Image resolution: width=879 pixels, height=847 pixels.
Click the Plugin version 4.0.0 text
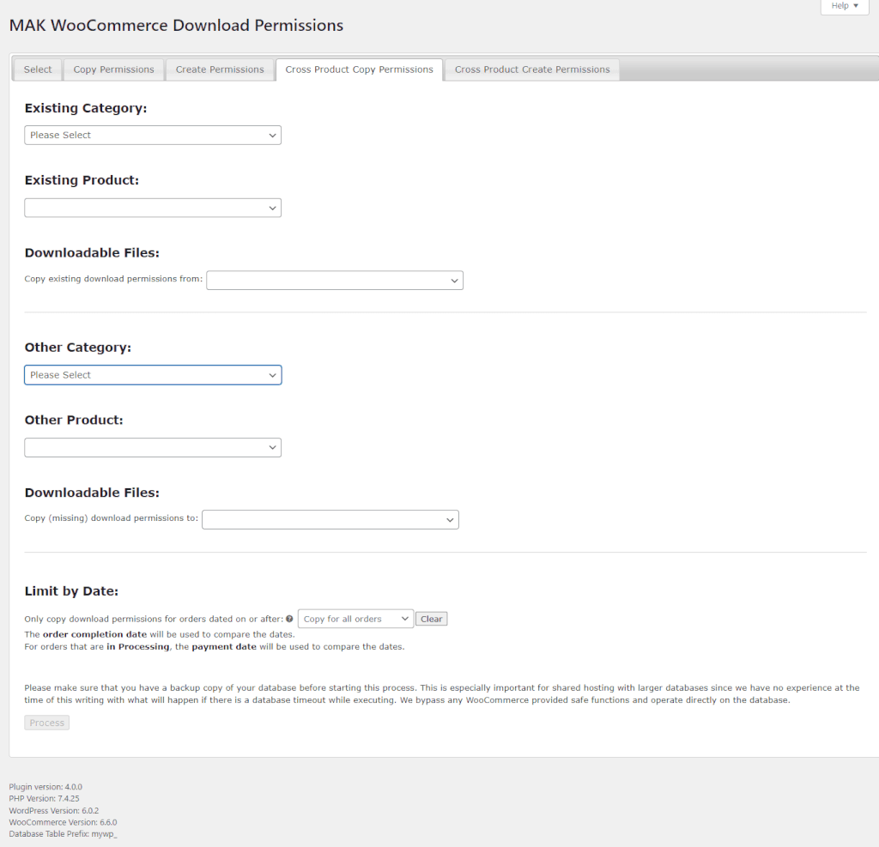(x=45, y=786)
